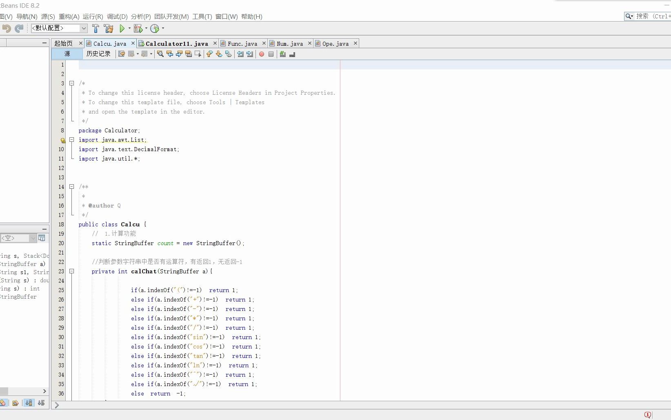Start macro recording red circle
This screenshot has height=420, width=671.
point(262,54)
